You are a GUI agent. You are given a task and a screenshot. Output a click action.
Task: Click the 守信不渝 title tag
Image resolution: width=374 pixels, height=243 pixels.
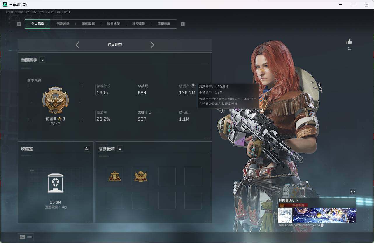(293, 205)
